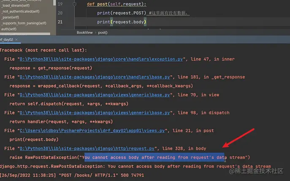Collapse the def post code fold marker
The height and width of the screenshot is (181, 290).
point(75,4)
